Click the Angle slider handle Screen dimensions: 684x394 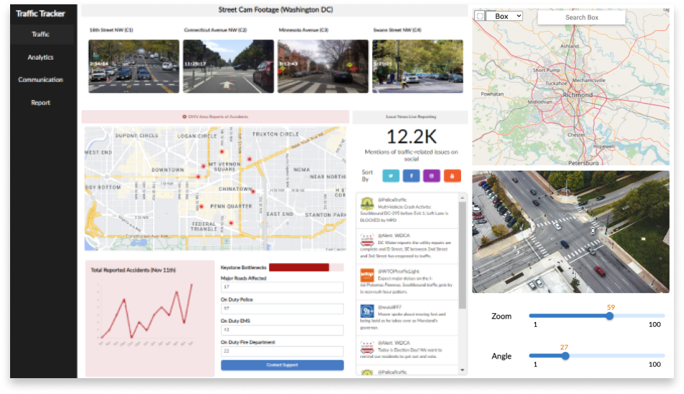[566, 356]
